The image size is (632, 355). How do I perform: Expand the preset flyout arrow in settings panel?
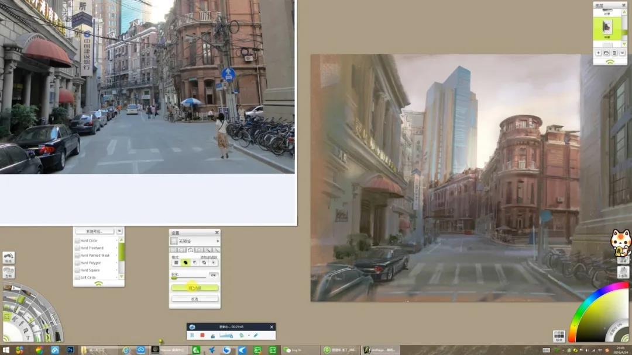click(218, 241)
